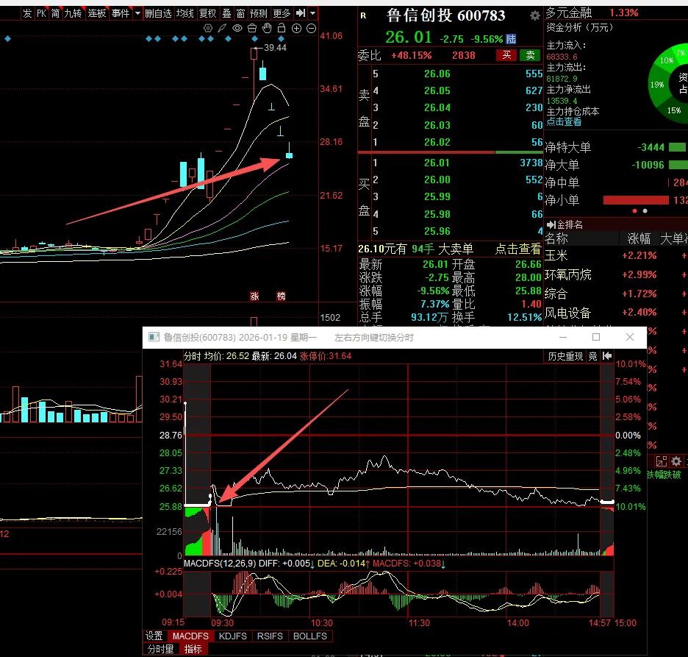Click the 榜 marker below the K-line chart
This screenshot has width=688, height=657.
[282, 296]
